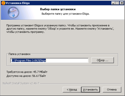Click 'Доступно на диске: 56.6 Гбайт' text
This screenshot has width=125, height=96.
point(26,76)
